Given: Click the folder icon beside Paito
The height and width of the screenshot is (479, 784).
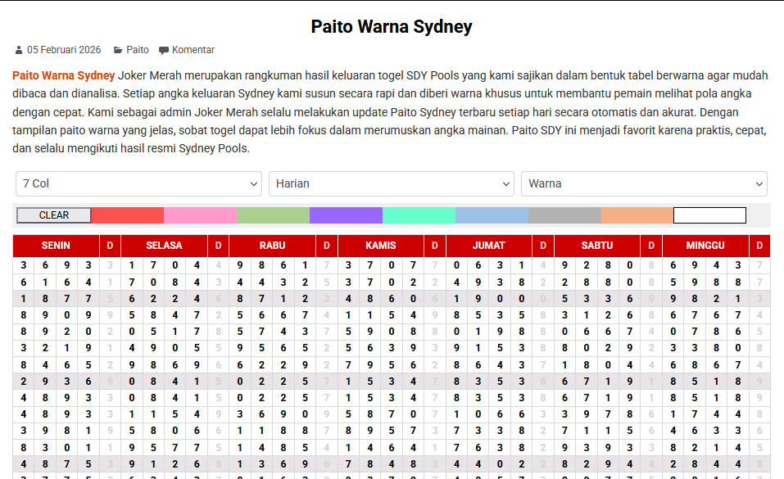Looking at the screenshot, I should tap(117, 49).
